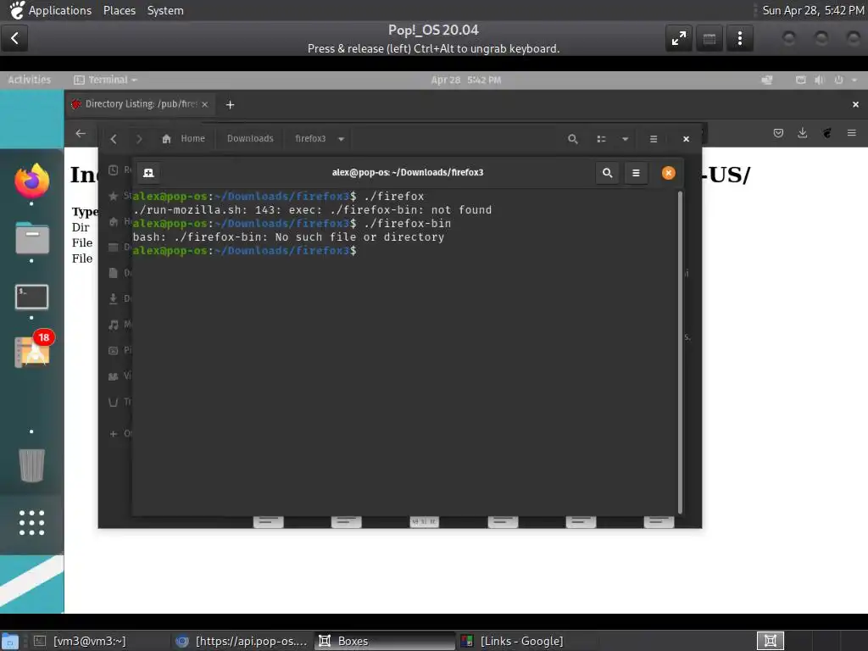
Task: Go back in the Files window
Action: click(114, 139)
